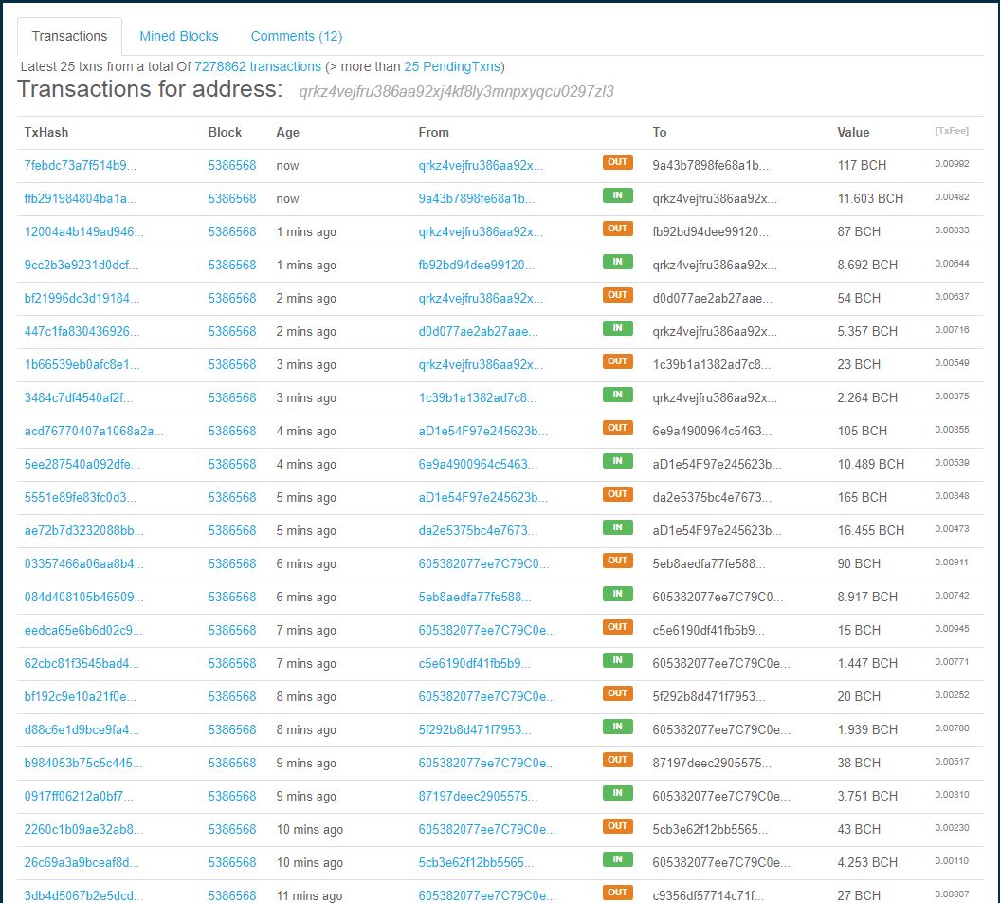Image resolution: width=1000 pixels, height=903 pixels.
Task: Open transaction hash 9cc2b3e9231d0dcf
Action: point(81,265)
